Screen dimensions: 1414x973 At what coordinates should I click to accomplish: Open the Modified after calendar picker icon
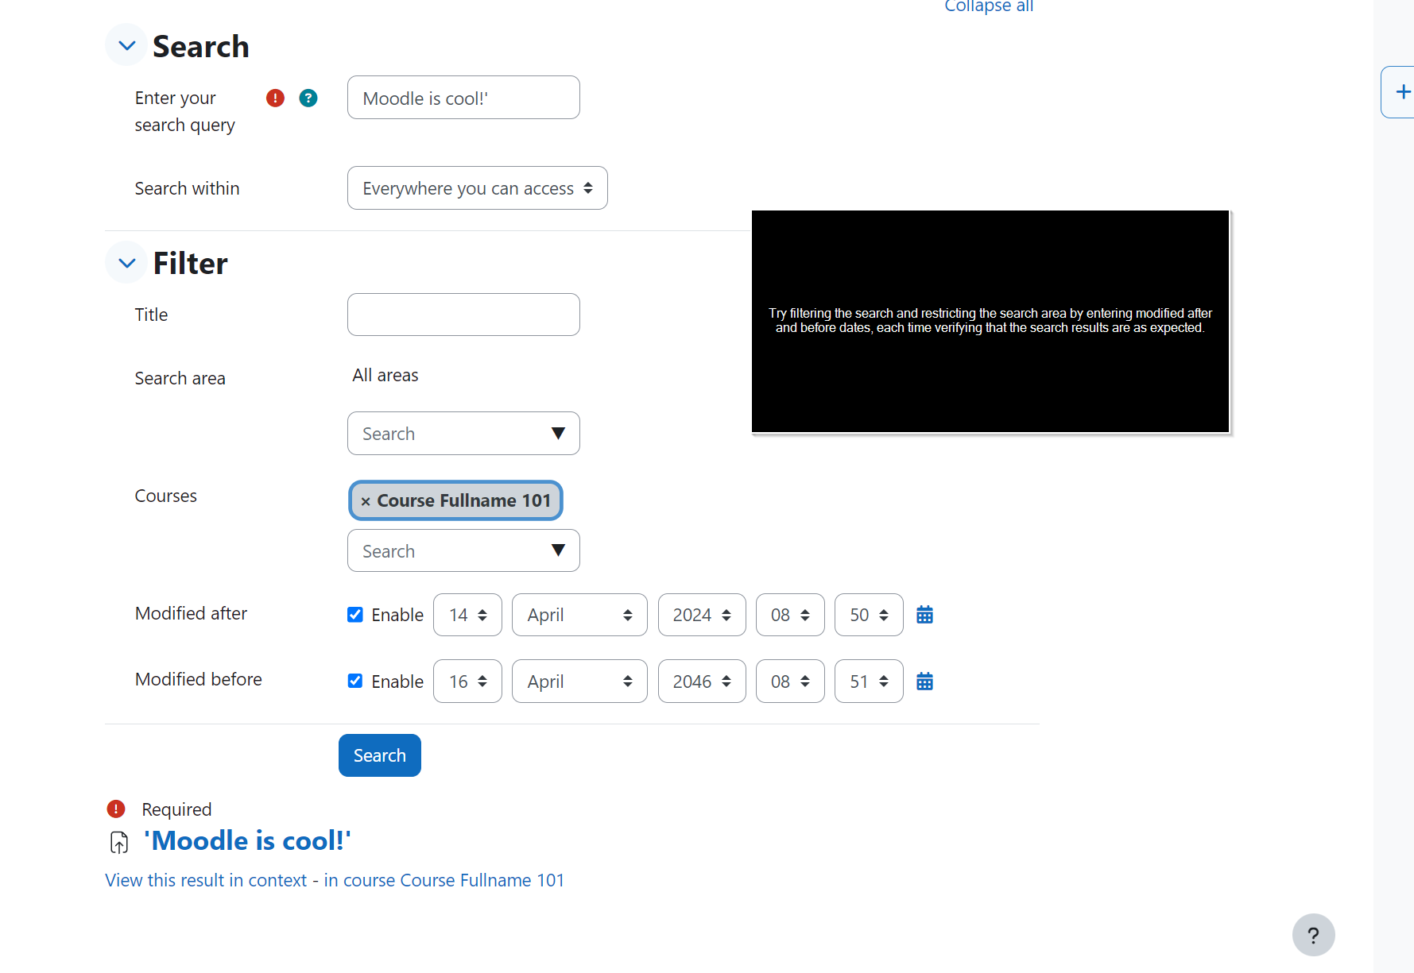click(x=924, y=615)
